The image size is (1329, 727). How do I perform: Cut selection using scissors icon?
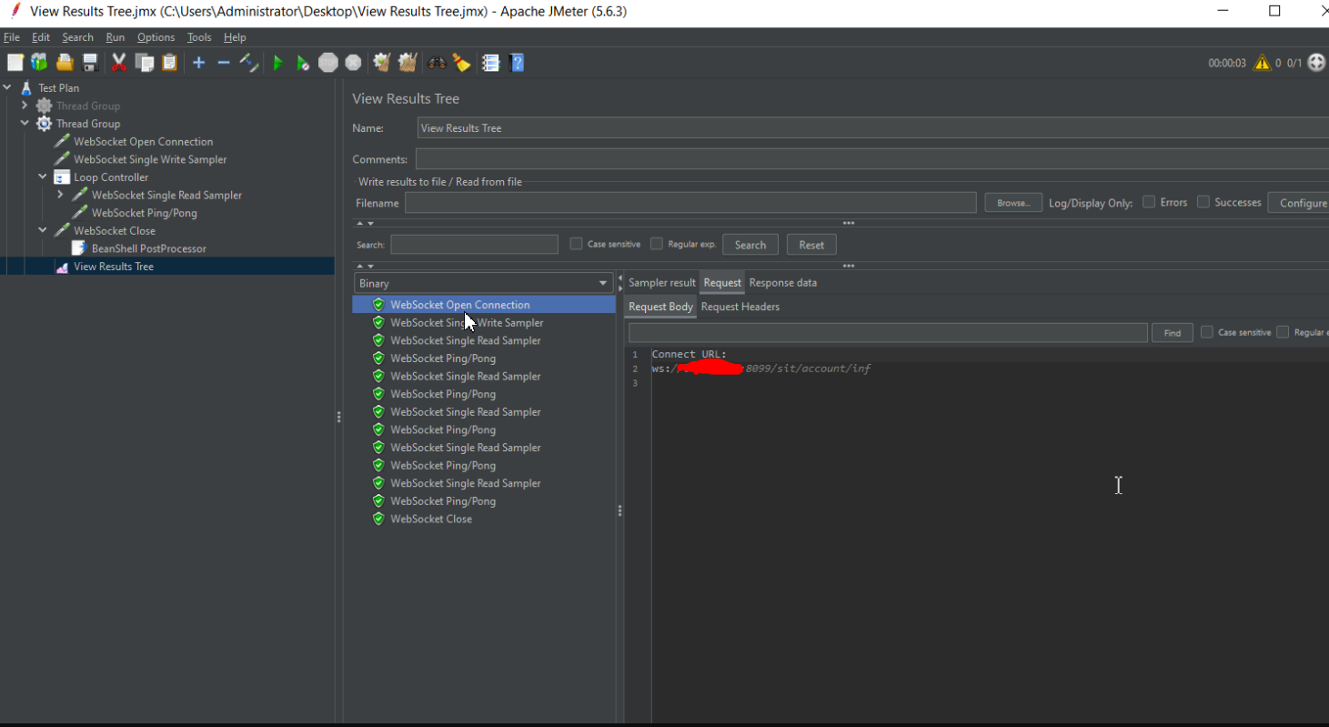click(118, 63)
